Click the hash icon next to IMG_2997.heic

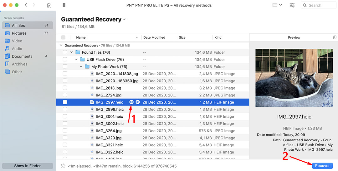pos(138,102)
